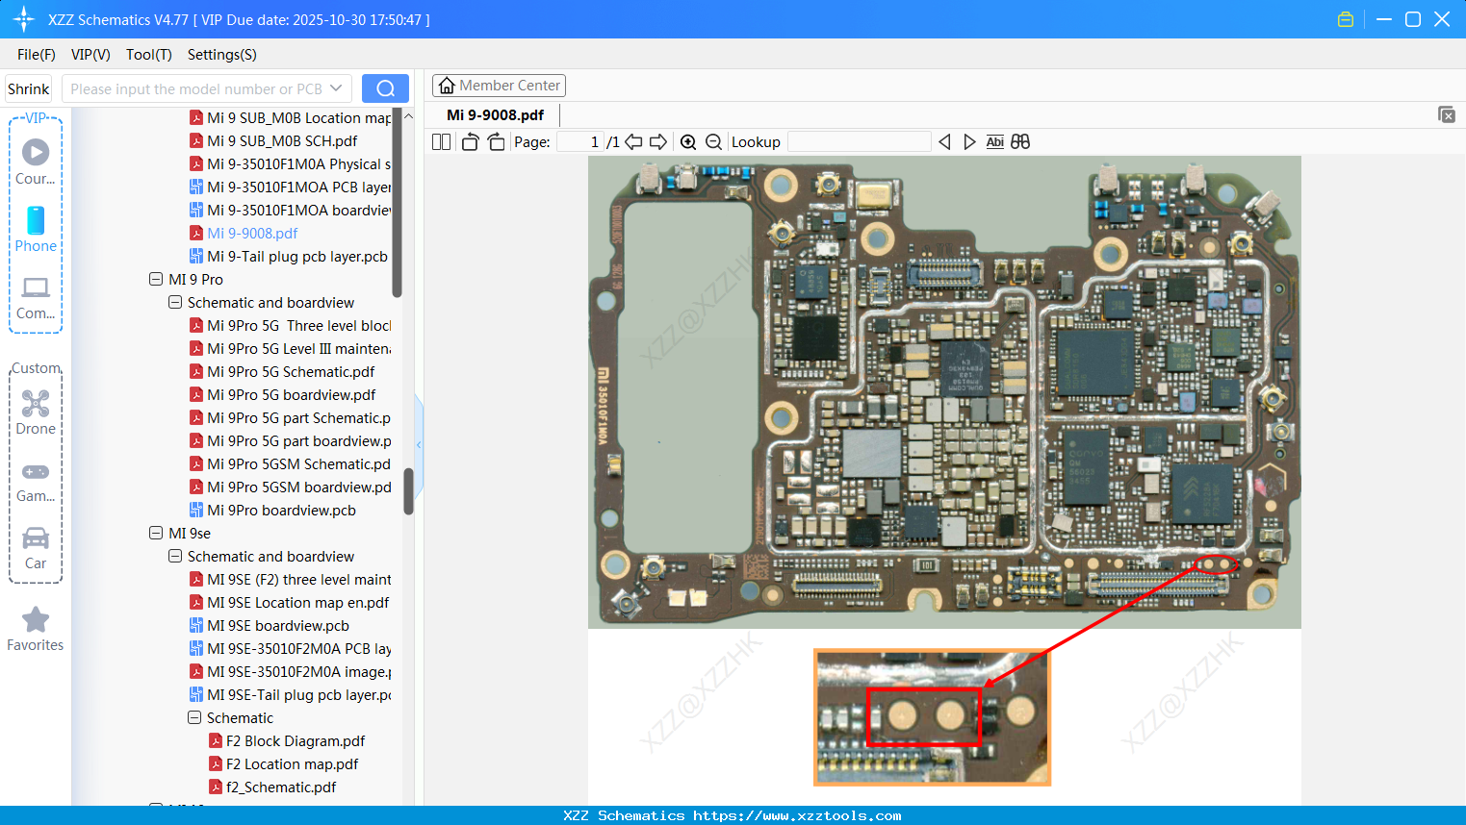Rotate the page clockwise
Image resolution: width=1466 pixels, height=825 pixels.
[496, 142]
